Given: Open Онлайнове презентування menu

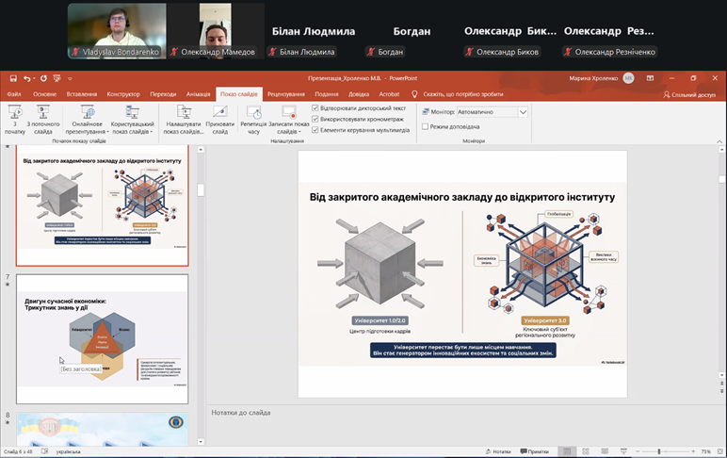Looking at the screenshot, I should (x=88, y=120).
